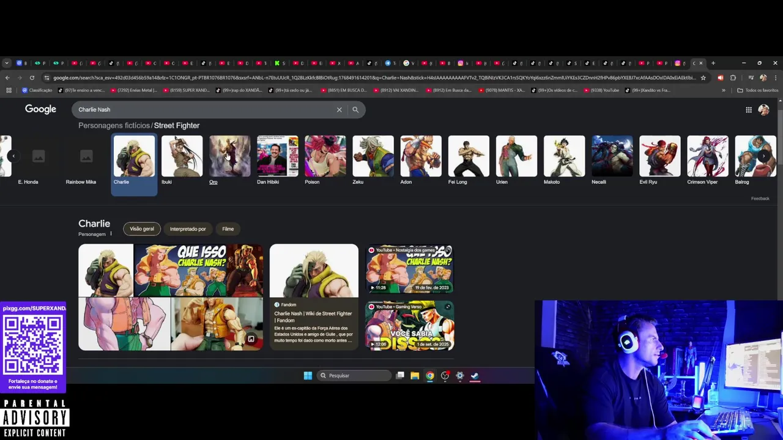Open Chrome extensions puzzle icon
783x440 pixels.
pos(733,78)
